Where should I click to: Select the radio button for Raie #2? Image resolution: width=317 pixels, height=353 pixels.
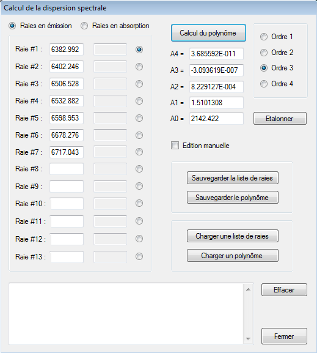(x=139, y=67)
